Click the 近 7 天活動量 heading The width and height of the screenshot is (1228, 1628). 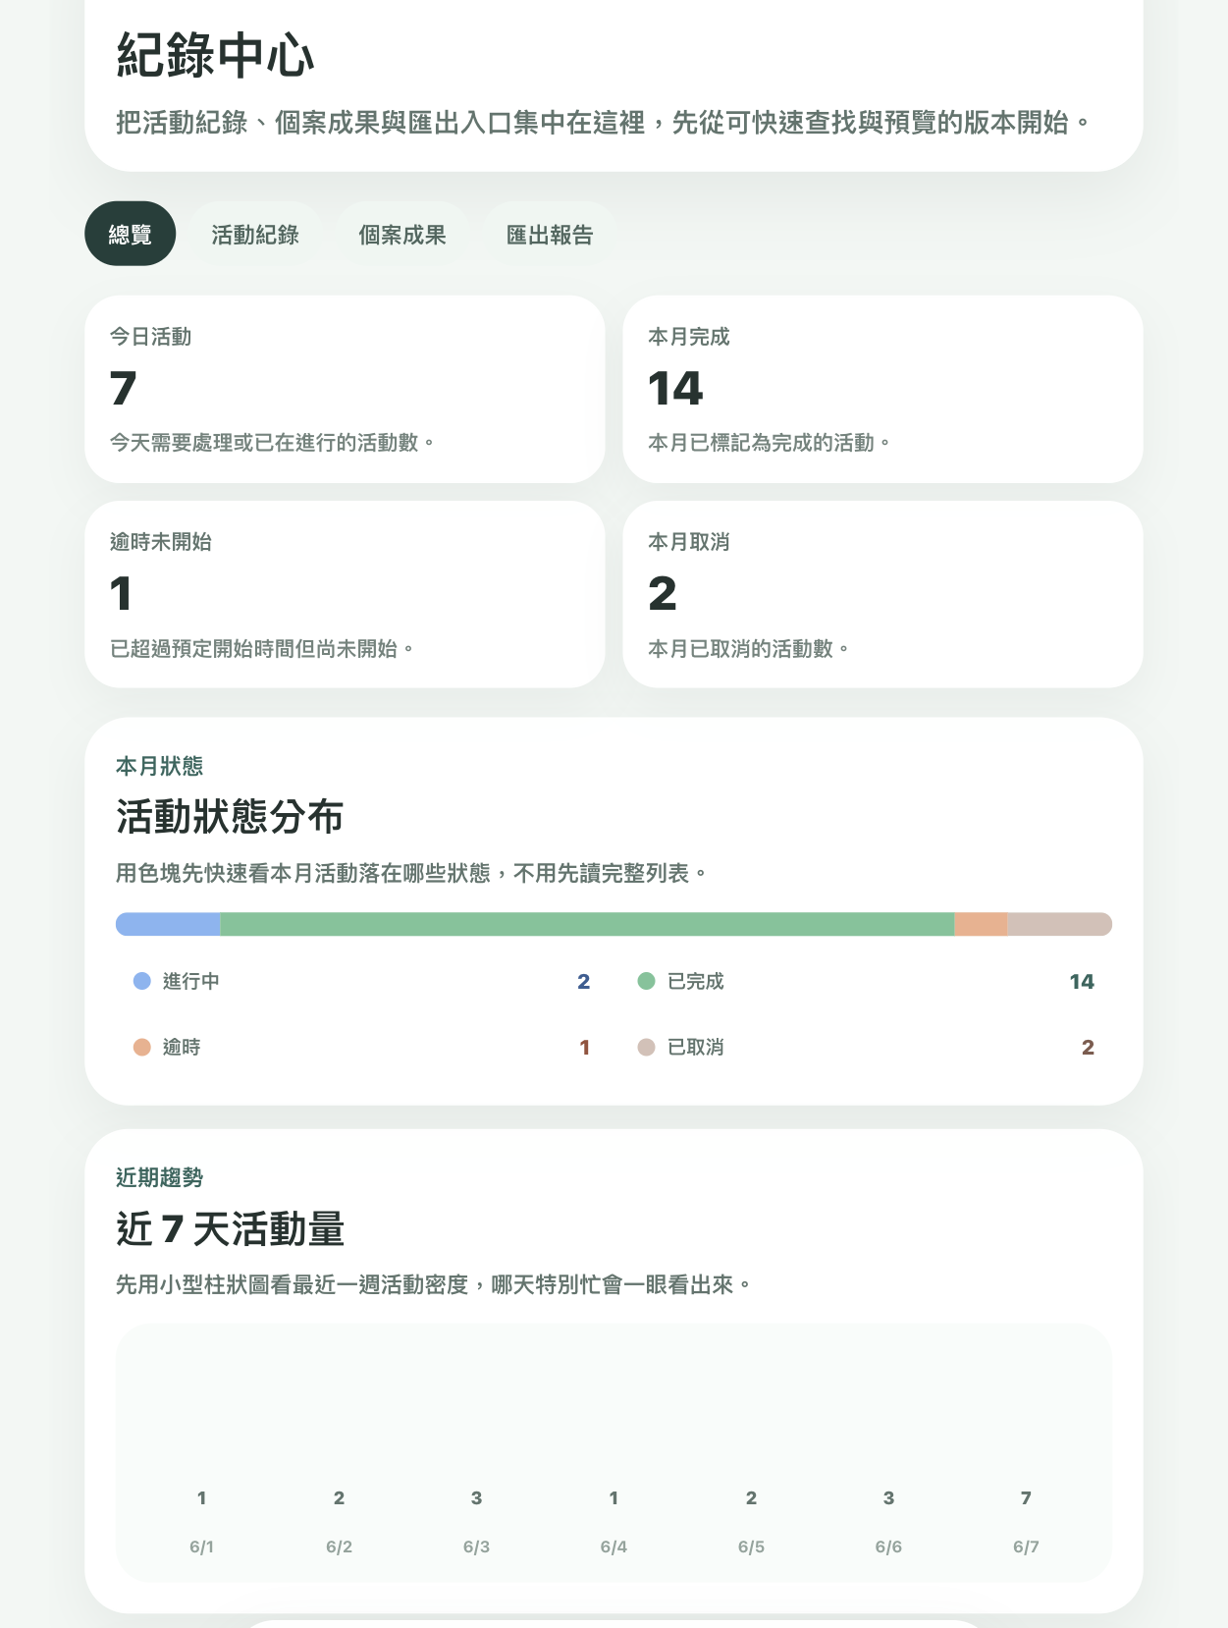click(230, 1228)
